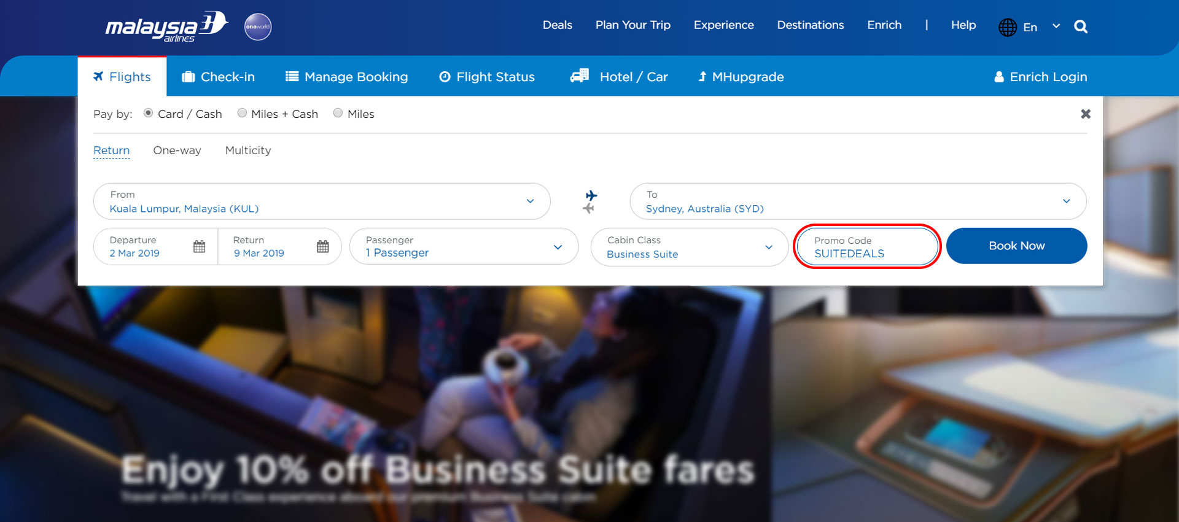
Task: Select the One-way trip type
Action: 177,150
